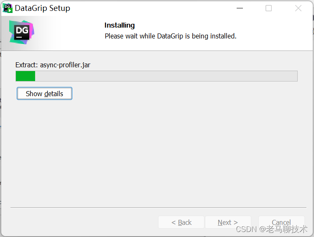Click the Show details button

click(x=44, y=94)
